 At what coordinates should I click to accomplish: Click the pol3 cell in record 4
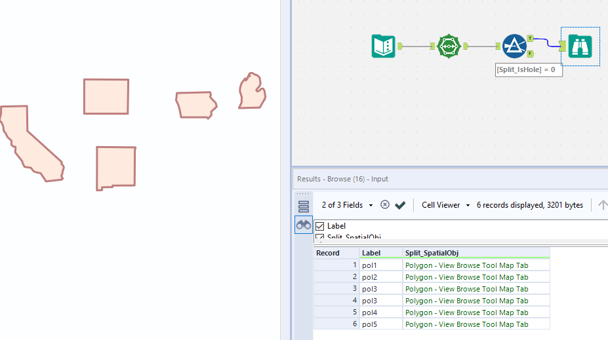[381, 301]
